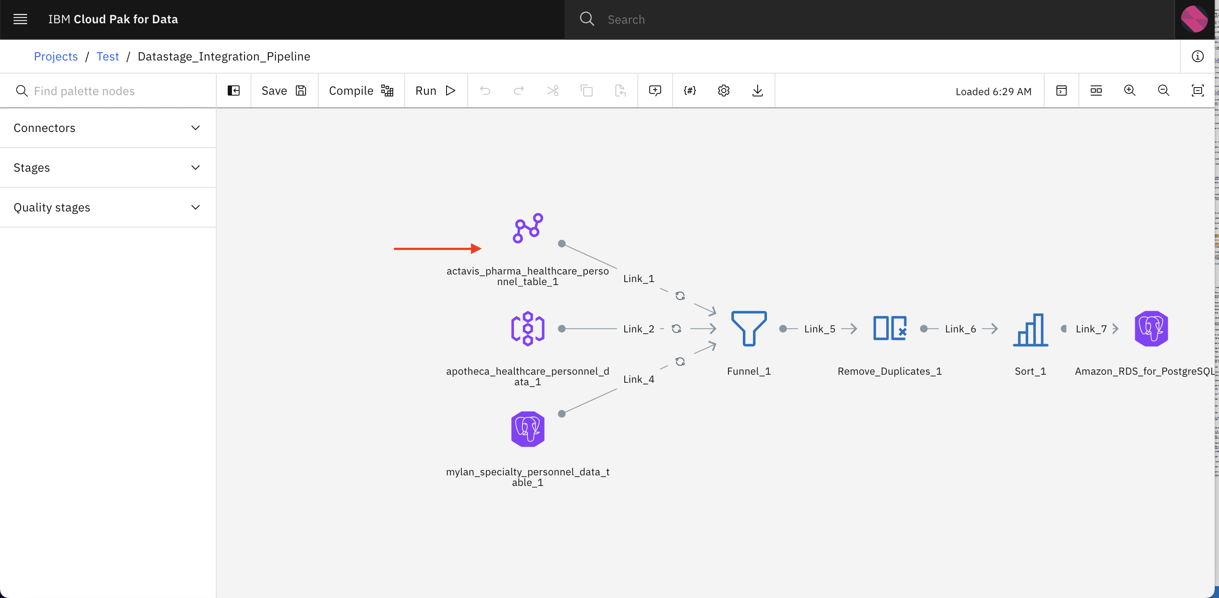Image resolution: width=1219 pixels, height=598 pixels.
Task: Select the mylan_specialty PostgreSQL node icon
Action: tap(528, 429)
